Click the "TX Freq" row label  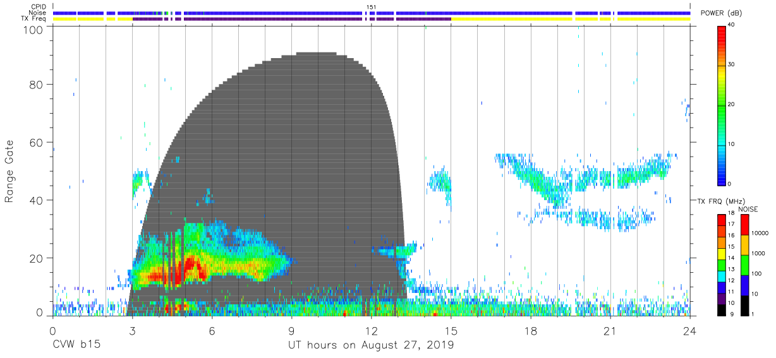(33, 19)
